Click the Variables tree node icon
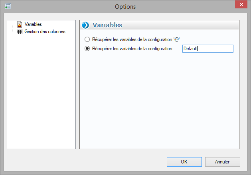251x175 pixels. 19,25
